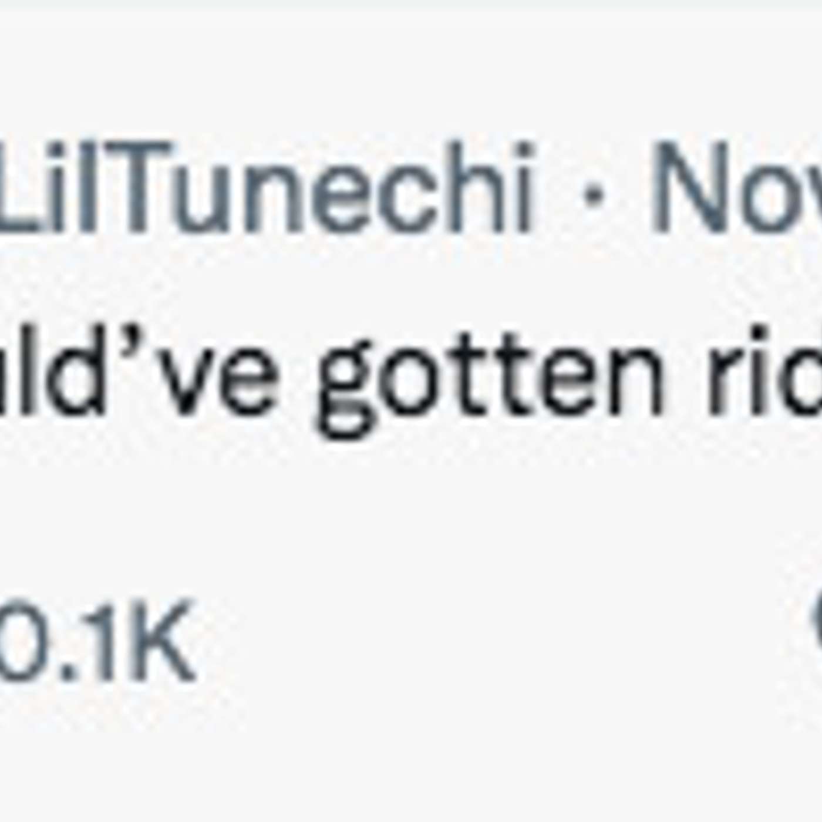Viewport: 822px width, 822px height.
Task: Click the light gray strip at top
Action: tap(411, 4)
